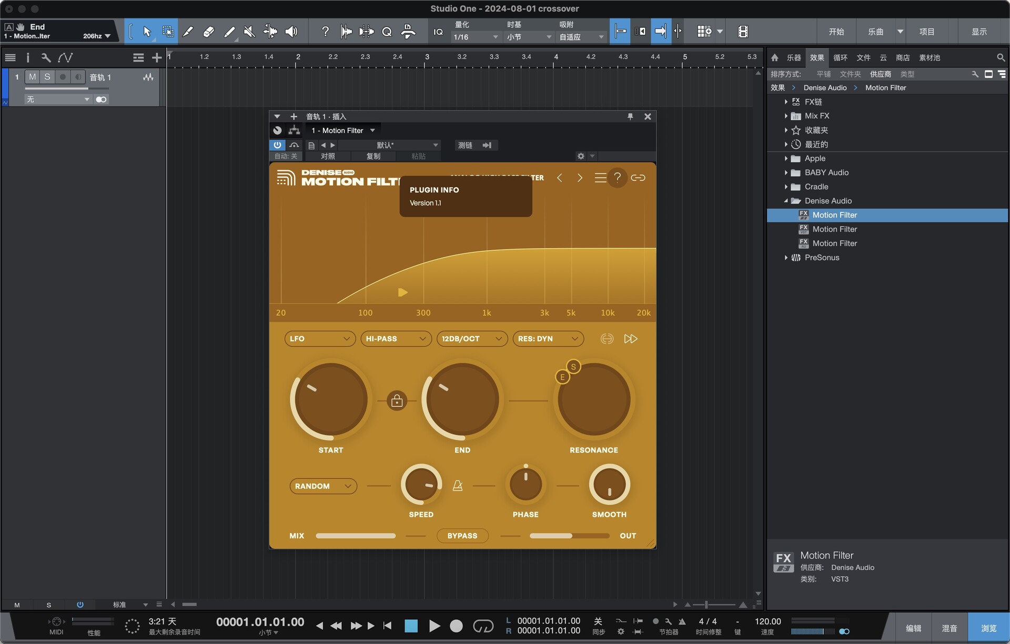Expand the Apple vendor folder
Image resolution: width=1010 pixels, height=644 pixels.
pyautogui.click(x=786, y=159)
